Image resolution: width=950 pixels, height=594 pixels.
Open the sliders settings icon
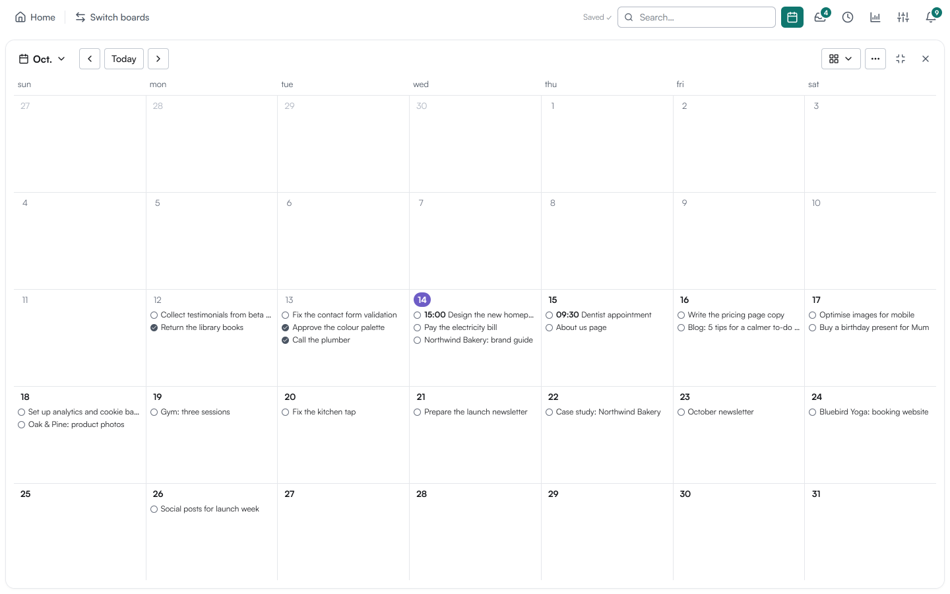903,17
